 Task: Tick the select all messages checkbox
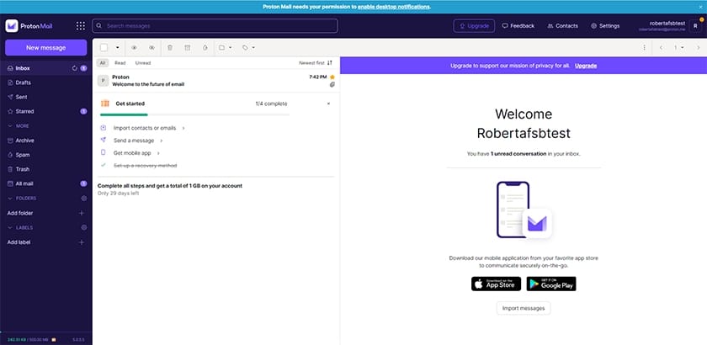[104, 47]
